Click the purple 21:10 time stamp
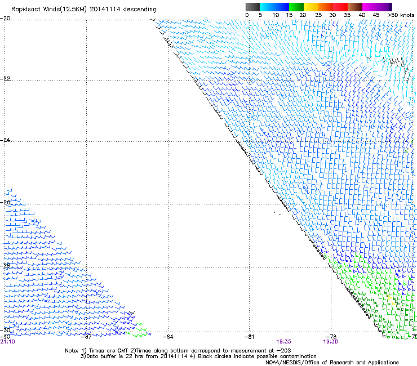The height and width of the screenshot is (366, 417). coord(8,342)
